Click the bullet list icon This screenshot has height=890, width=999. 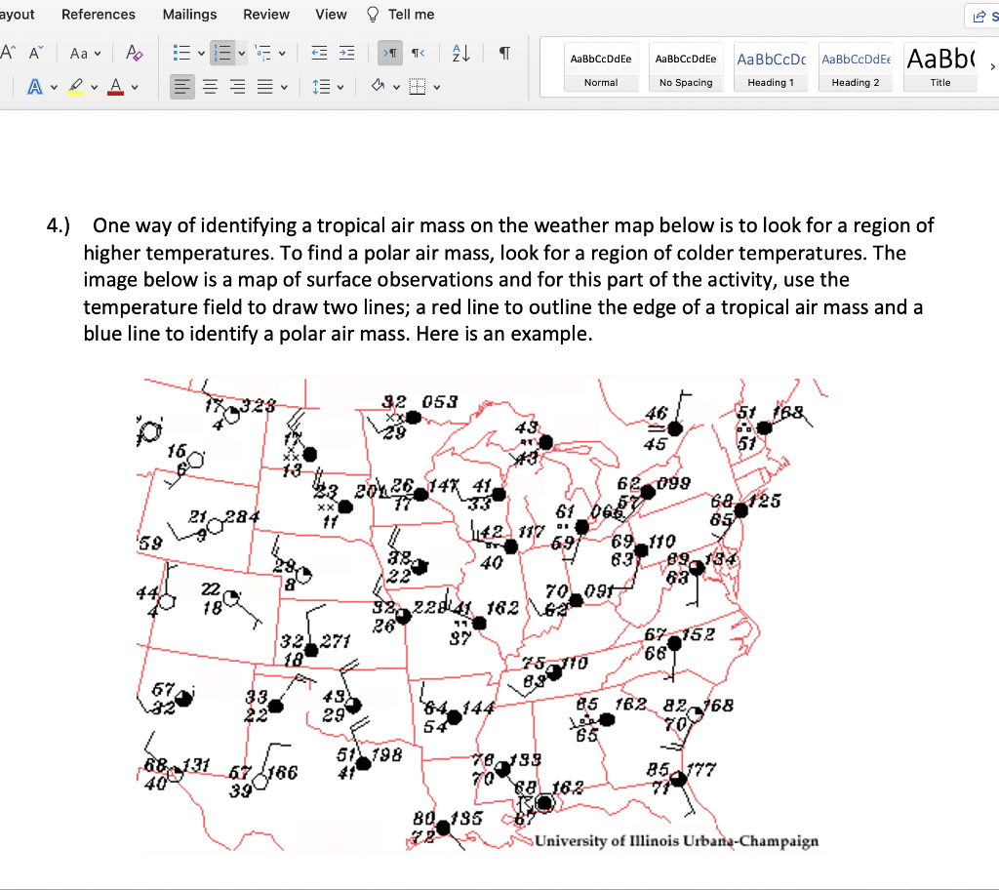click(x=181, y=53)
